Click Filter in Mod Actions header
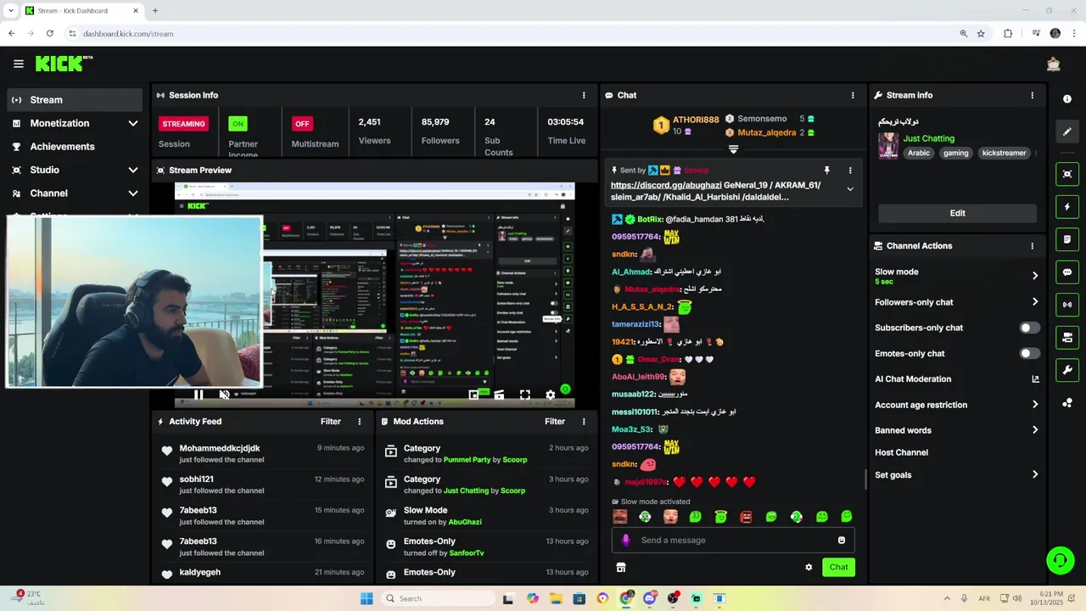 tap(555, 422)
